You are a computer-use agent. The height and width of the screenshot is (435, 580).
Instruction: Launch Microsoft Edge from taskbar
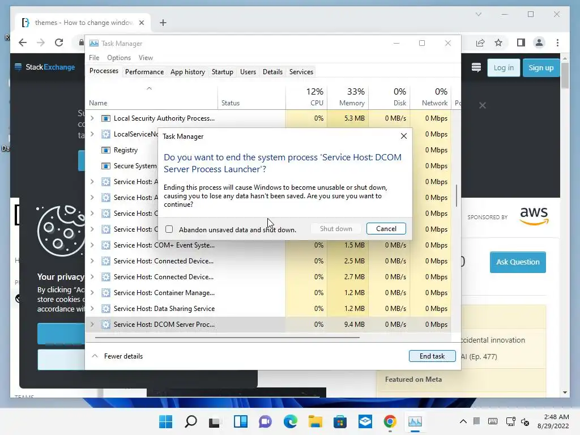[291, 421]
